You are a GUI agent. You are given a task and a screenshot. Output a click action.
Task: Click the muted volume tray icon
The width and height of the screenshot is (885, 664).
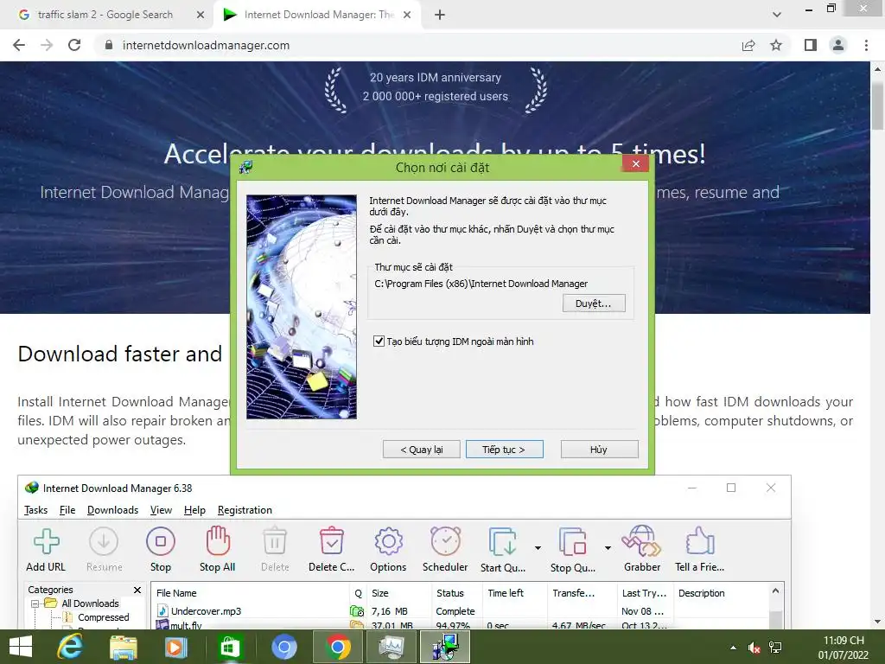[x=754, y=648]
